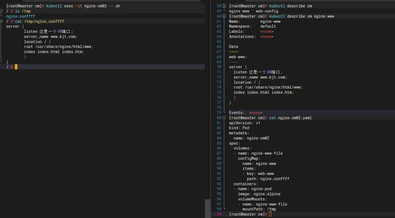Image resolution: width=395 pixels, height=218 pixels.
Task: Click 'server_name www.kjt.com;' in left pane
Action: (51, 37)
